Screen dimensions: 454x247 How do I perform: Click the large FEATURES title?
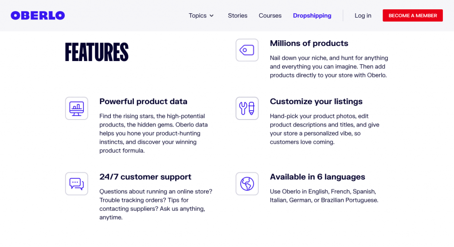coord(97,52)
